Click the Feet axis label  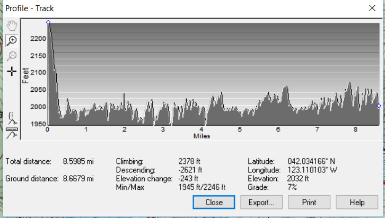(25, 75)
